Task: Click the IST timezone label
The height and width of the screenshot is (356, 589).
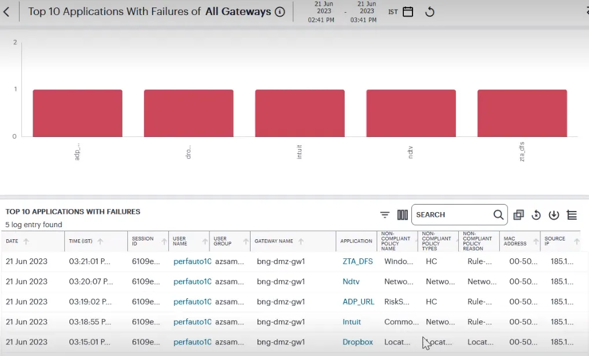Action: pyautogui.click(x=393, y=12)
